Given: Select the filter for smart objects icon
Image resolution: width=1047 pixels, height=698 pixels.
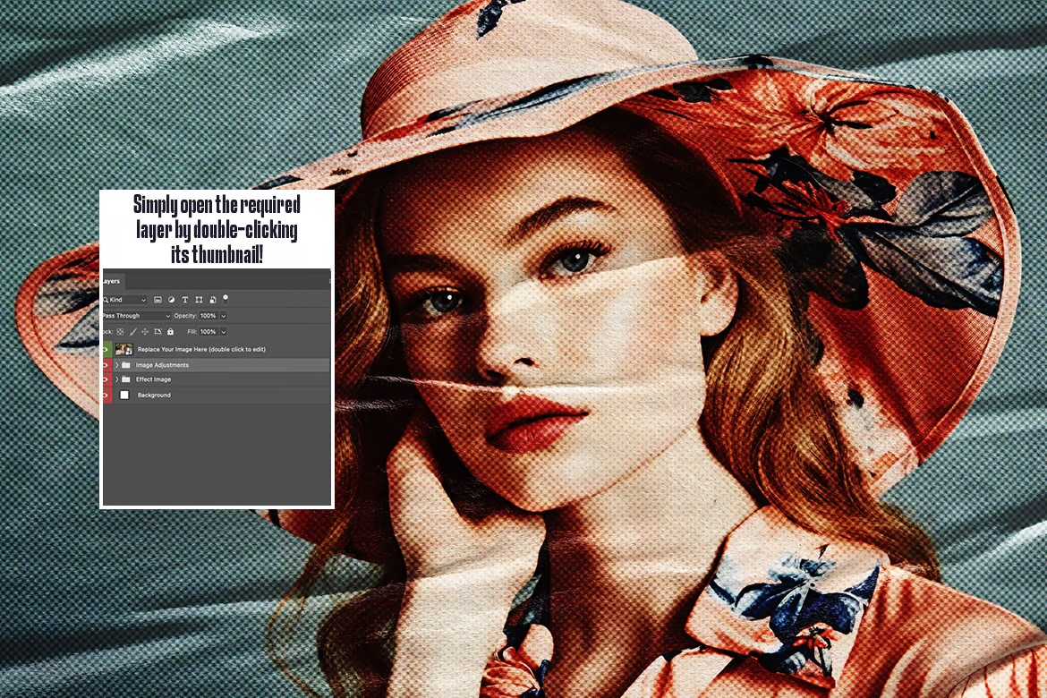Looking at the screenshot, I should (x=212, y=300).
